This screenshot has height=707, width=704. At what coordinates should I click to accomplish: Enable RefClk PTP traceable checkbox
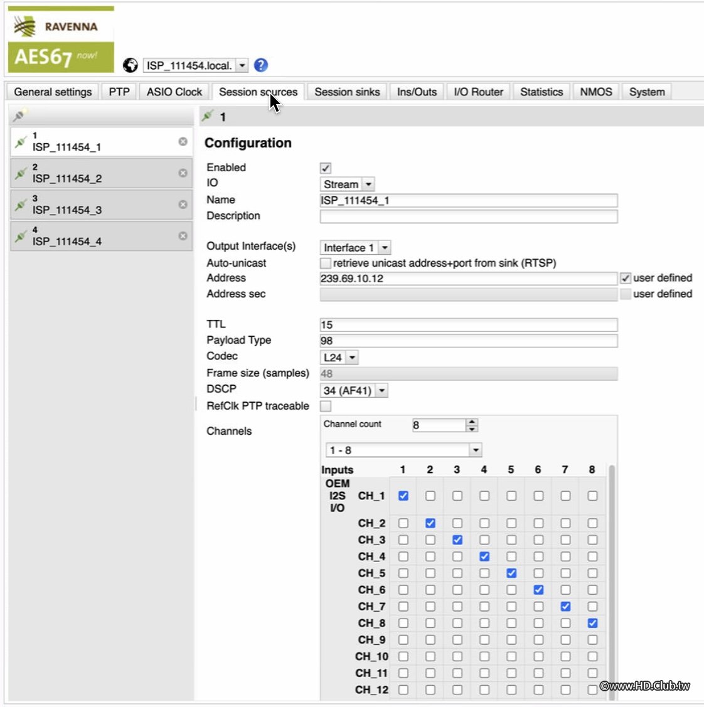coord(326,407)
